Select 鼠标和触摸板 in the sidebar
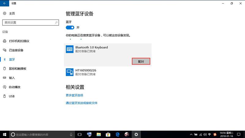 pyautogui.click(x=18, y=68)
